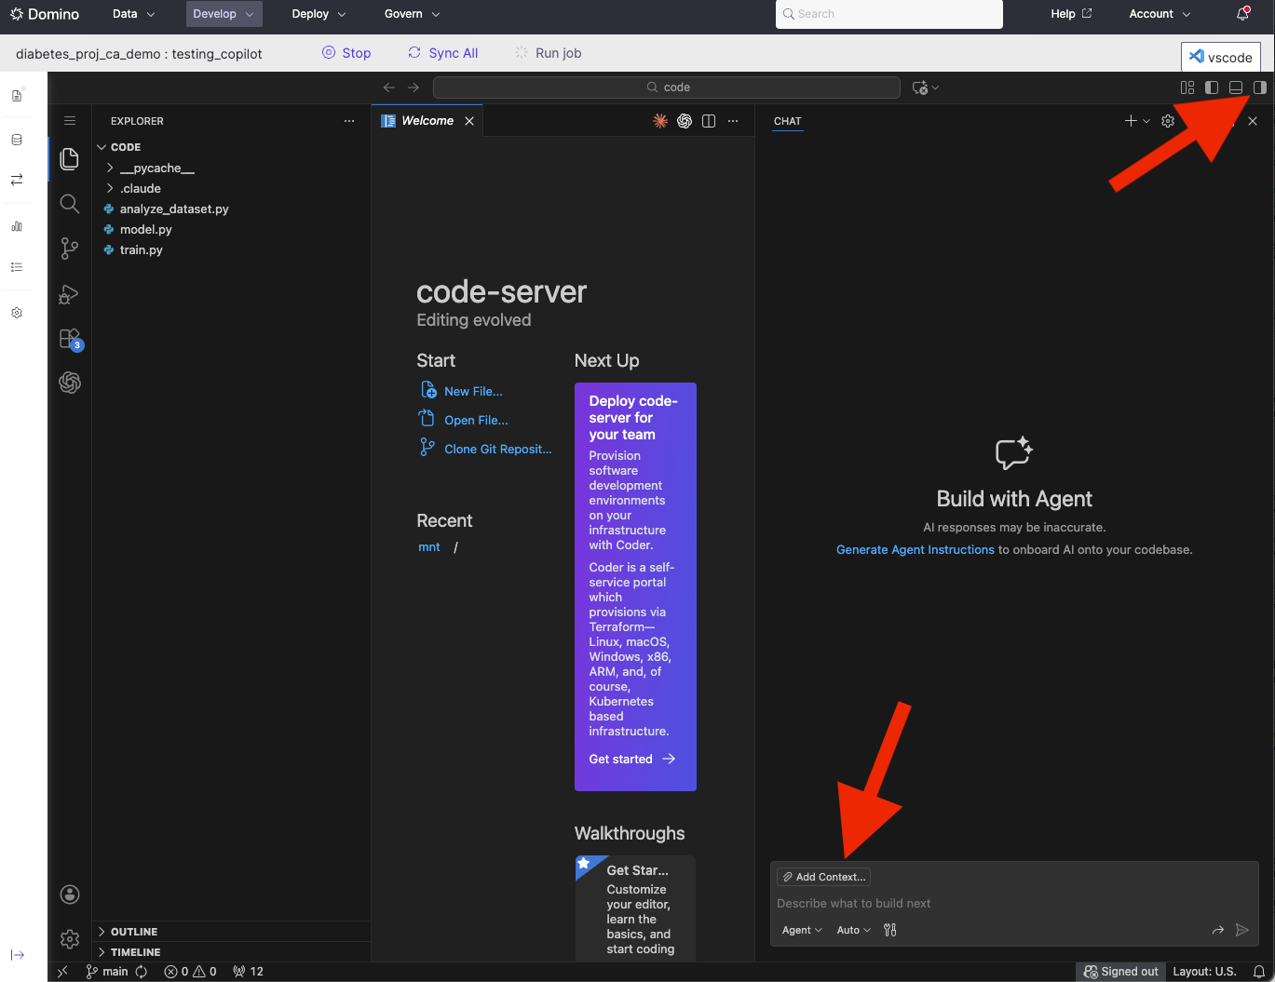The width and height of the screenshot is (1275, 982).
Task: Open the Deploy menu
Action: coord(319,14)
